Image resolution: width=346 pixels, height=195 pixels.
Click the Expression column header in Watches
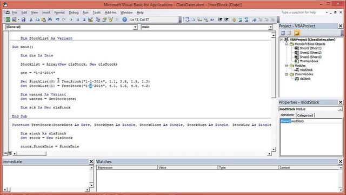[x=127, y=167]
